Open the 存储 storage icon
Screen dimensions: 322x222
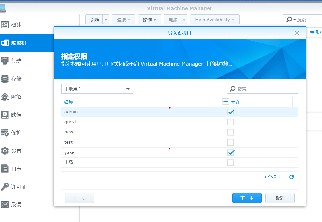(5, 79)
